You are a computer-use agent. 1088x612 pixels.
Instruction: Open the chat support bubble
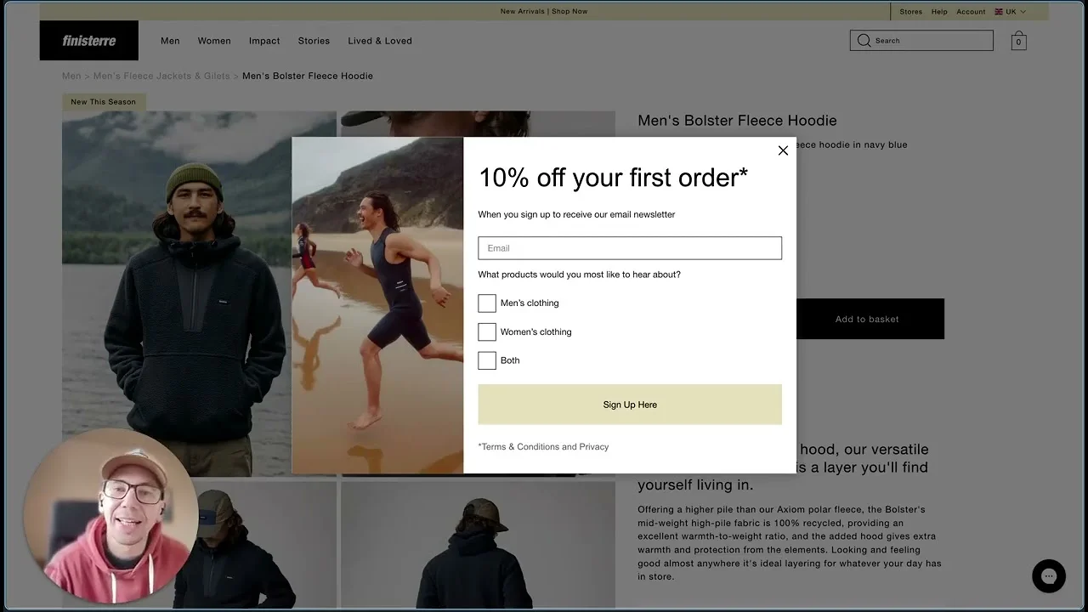(1048, 575)
